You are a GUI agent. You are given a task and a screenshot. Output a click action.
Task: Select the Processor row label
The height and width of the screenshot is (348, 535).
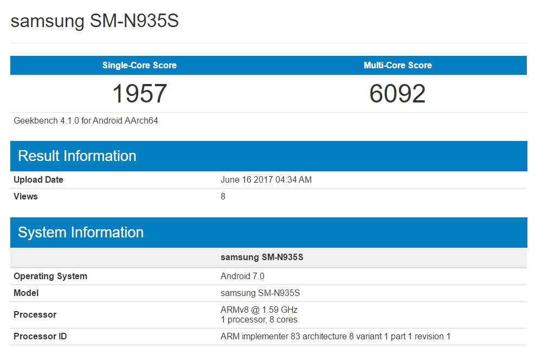tap(35, 314)
